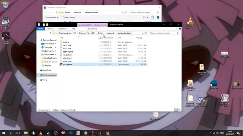Show hidden system tray icons chevron
The height and width of the screenshot is (136, 243).
click(x=210, y=133)
